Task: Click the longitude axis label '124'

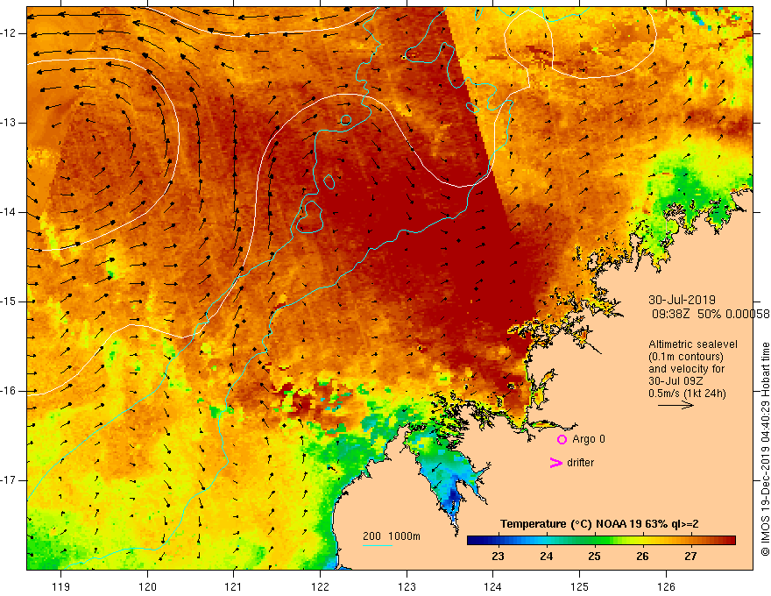Action: coord(493,586)
